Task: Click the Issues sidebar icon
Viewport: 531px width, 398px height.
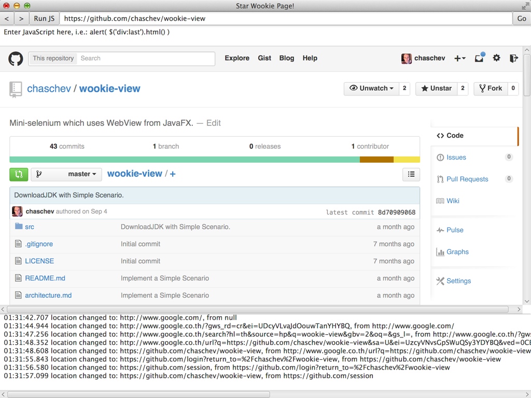Action: pos(440,158)
